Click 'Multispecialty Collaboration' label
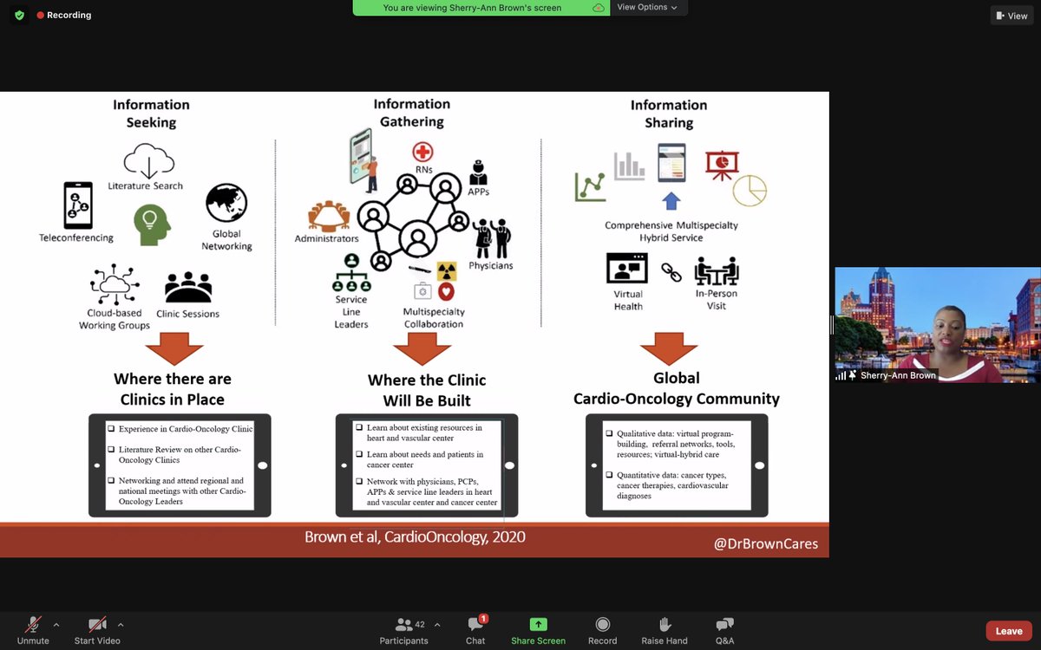Viewport: 1041px width, 650px height. (434, 318)
